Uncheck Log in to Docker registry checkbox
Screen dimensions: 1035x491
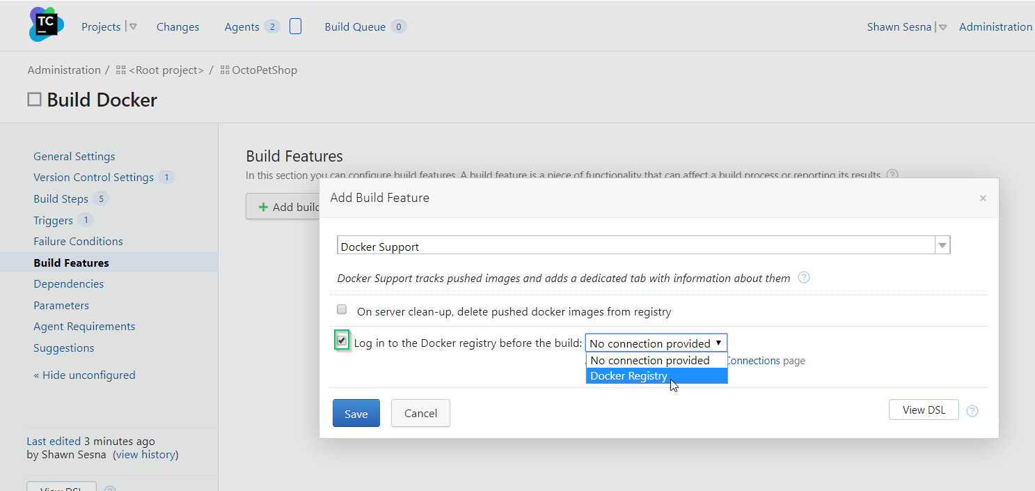point(342,341)
